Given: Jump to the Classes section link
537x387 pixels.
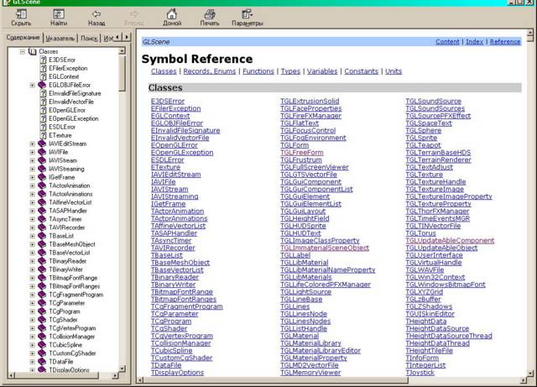Looking at the screenshot, I should 164,71.
